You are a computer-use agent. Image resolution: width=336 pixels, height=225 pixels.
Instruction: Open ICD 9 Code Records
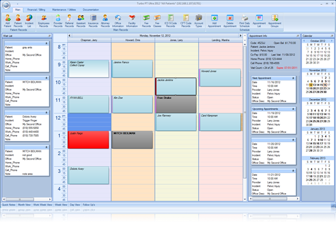(x=170, y=21)
